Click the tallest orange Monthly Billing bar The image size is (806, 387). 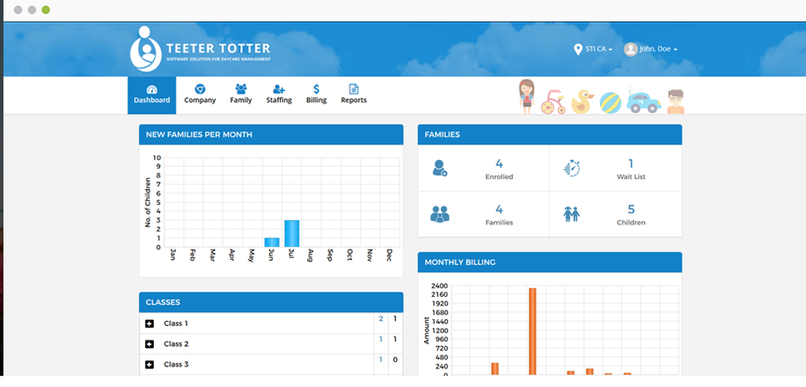[x=533, y=331]
